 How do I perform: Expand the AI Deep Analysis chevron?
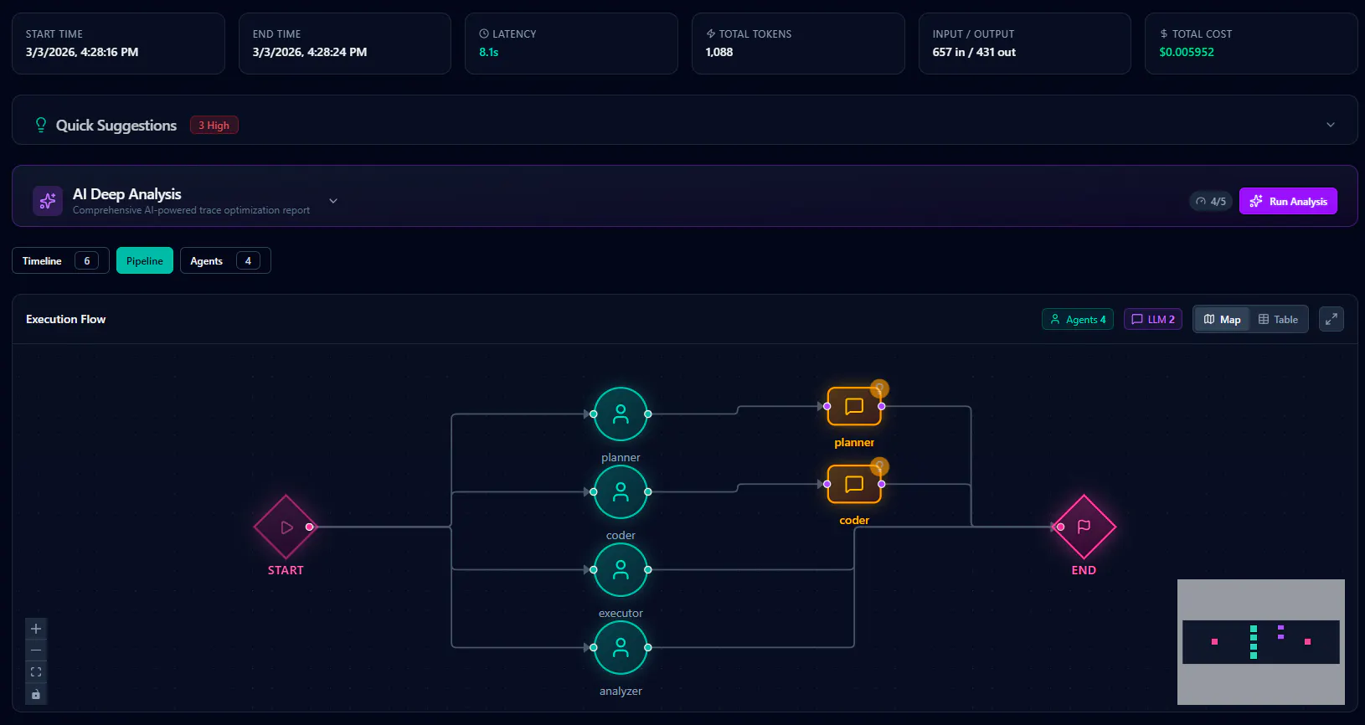click(x=333, y=201)
